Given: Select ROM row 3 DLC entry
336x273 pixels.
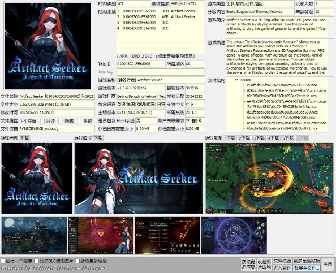Looking at the screenshot, I should click(160, 23).
